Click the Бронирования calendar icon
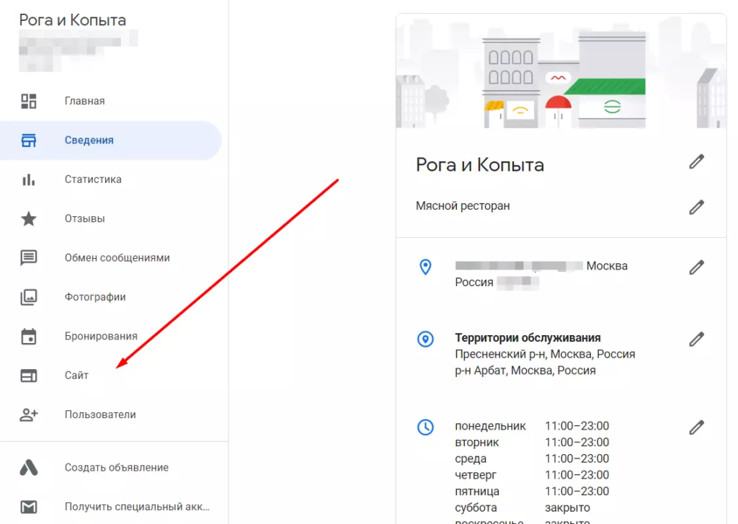 30,336
